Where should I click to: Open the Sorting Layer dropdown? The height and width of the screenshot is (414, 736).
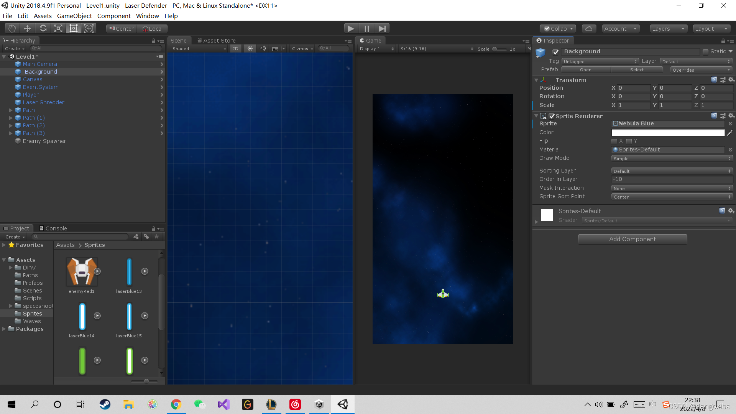(x=672, y=171)
